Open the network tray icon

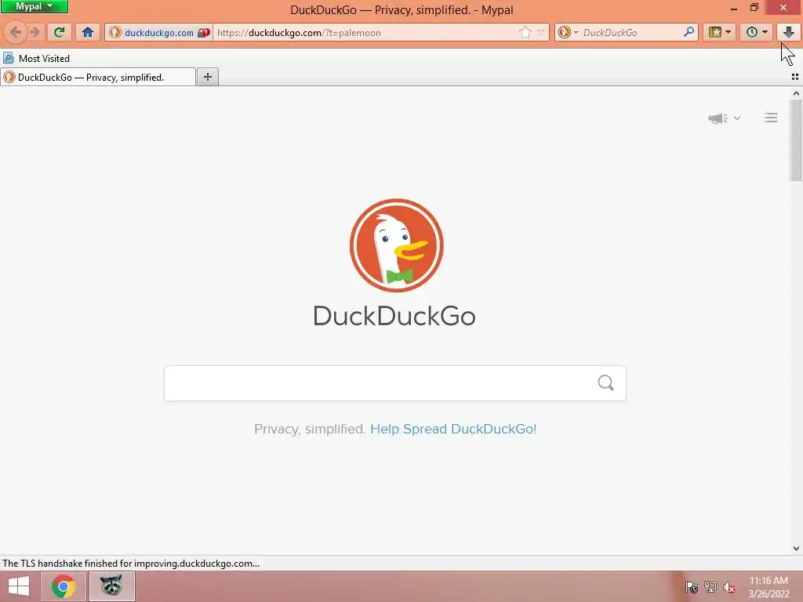[x=710, y=587]
